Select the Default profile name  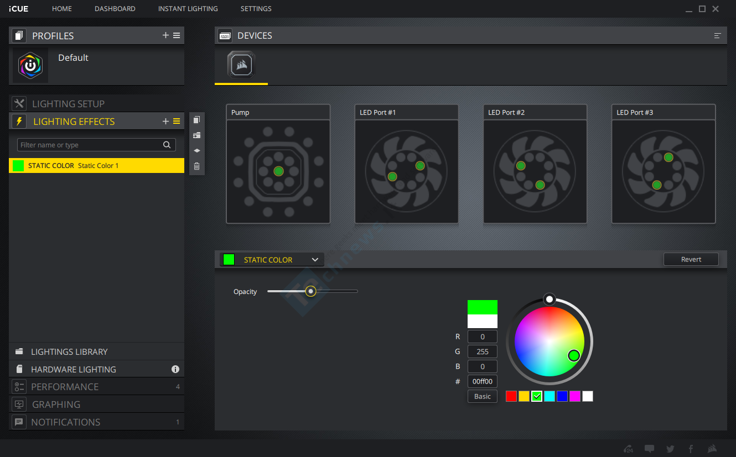click(x=73, y=57)
